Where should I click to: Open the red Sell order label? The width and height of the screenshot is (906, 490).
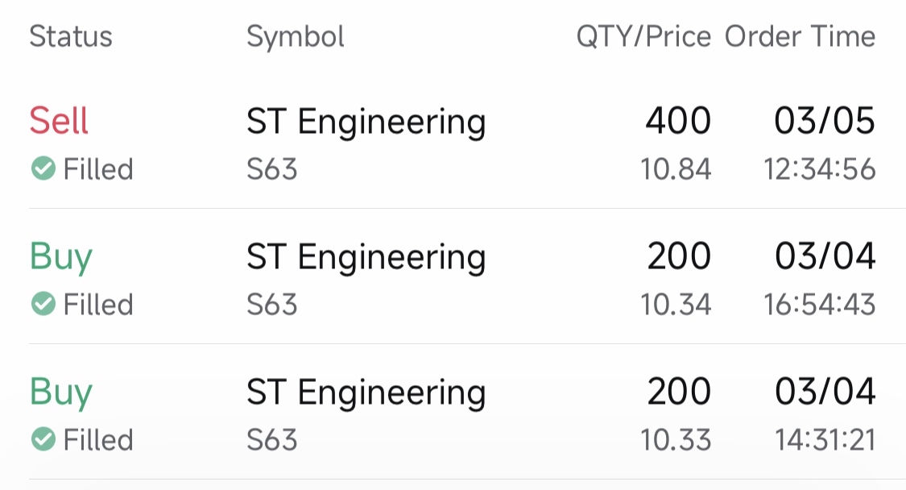pos(59,121)
